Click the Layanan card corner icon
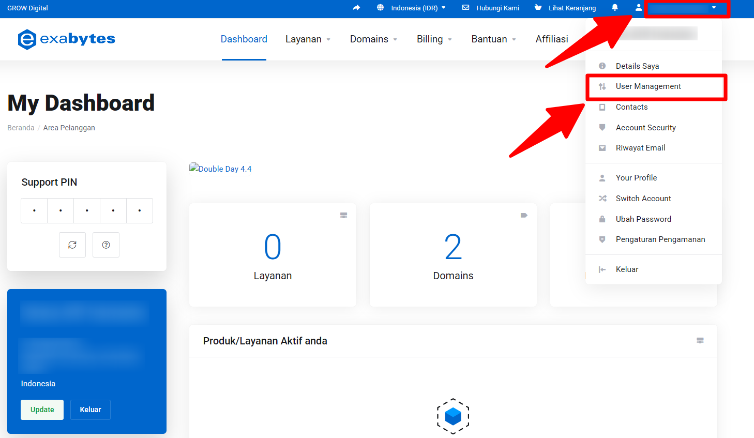Image resolution: width=754 pixels, height=438 pixels. 343,215
